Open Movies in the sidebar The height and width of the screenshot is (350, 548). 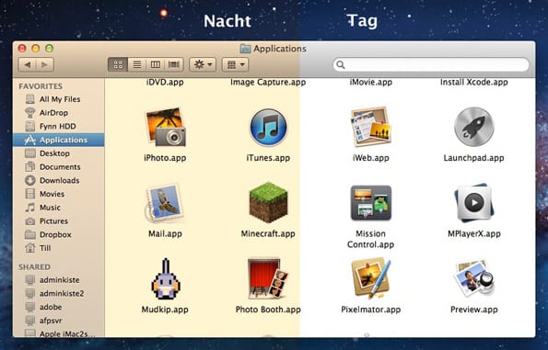(x=58, y=194)
